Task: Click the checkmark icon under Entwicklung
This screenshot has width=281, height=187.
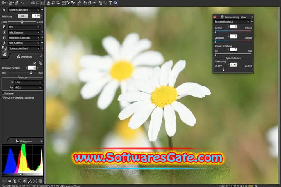Action: pos(35,63)
